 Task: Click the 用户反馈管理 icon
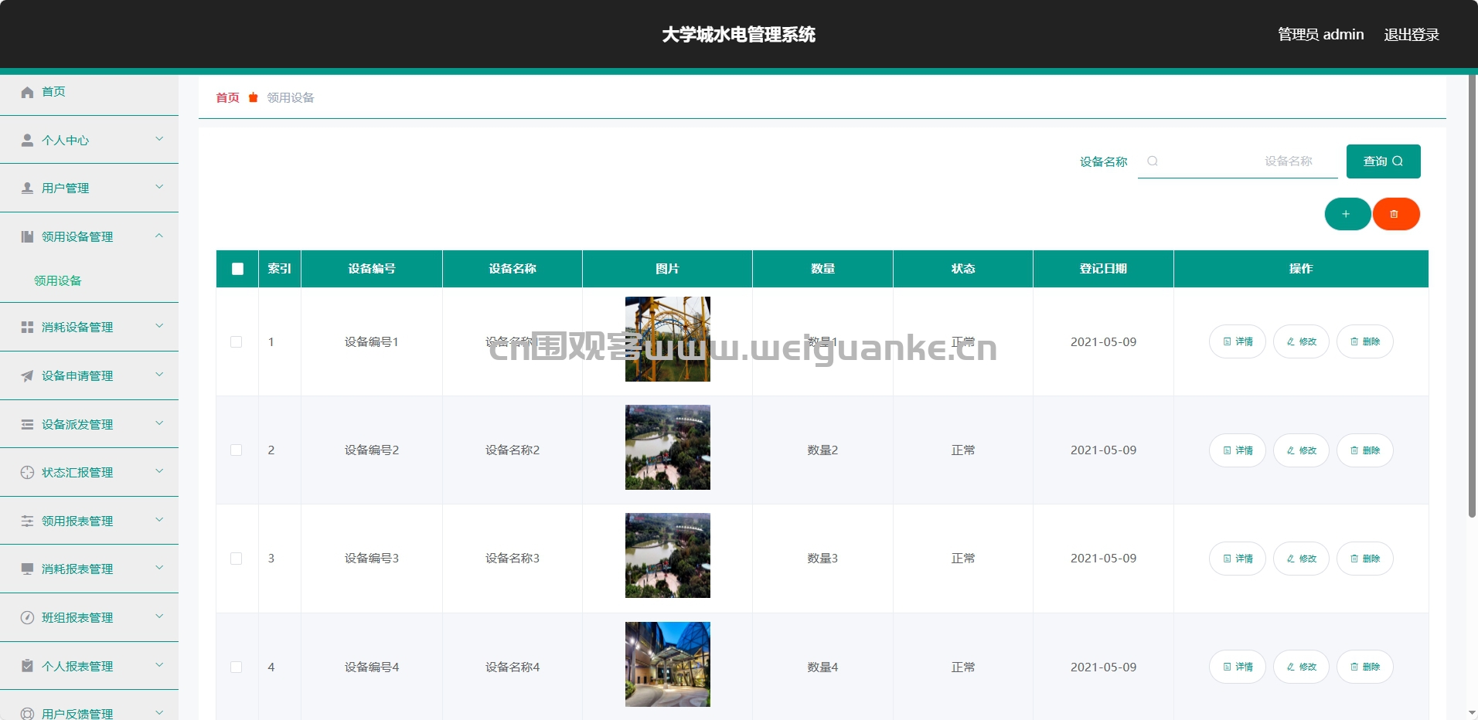[27, 713]
